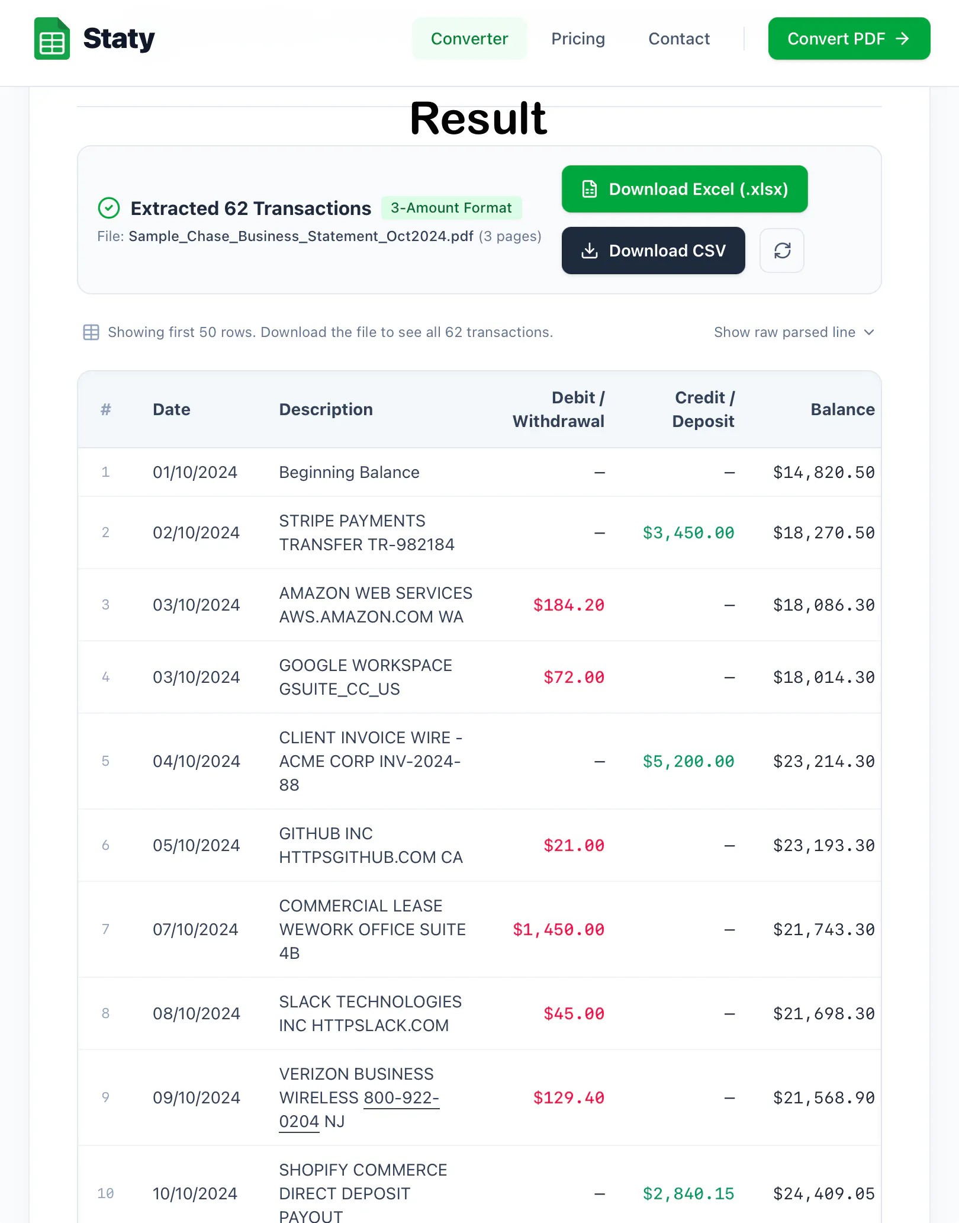The width and height of the screenshot is (959, 1223).
Task: Click the 'CLIENT INVOICE WIRE - ACME CORP' description
Action: tap(371, 761)
